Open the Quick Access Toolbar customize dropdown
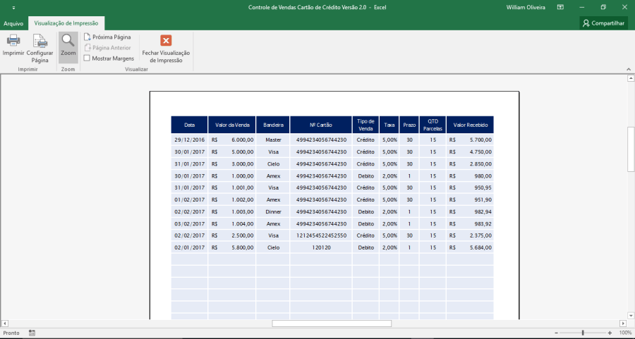Viewport: 635px width, 339px height. [14, 7]
